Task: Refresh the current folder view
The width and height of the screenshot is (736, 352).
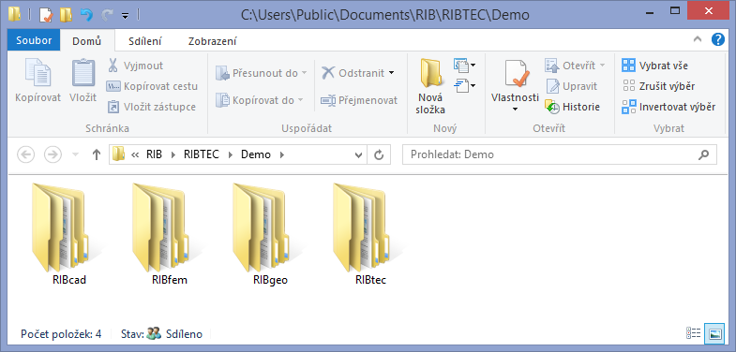Action: tap(379, 154)
